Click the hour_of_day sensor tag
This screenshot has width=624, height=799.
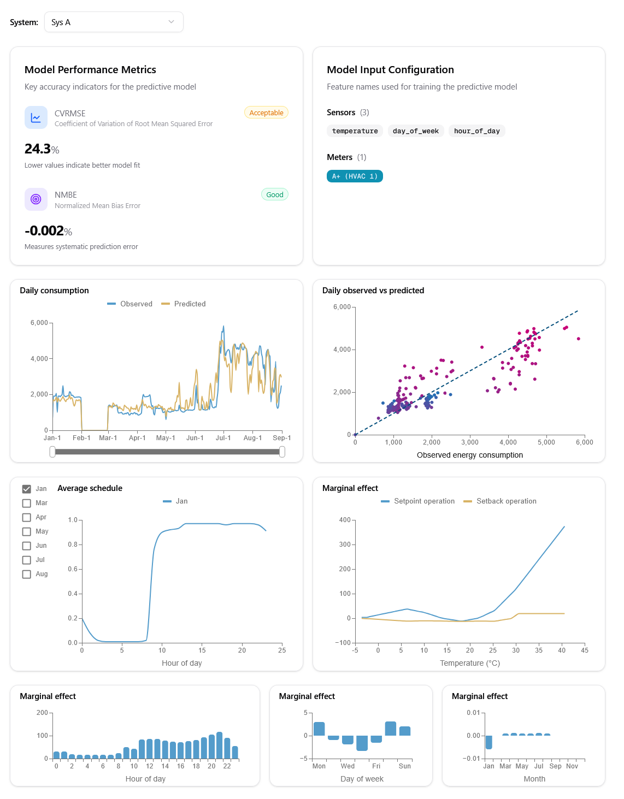click(476, 131)
